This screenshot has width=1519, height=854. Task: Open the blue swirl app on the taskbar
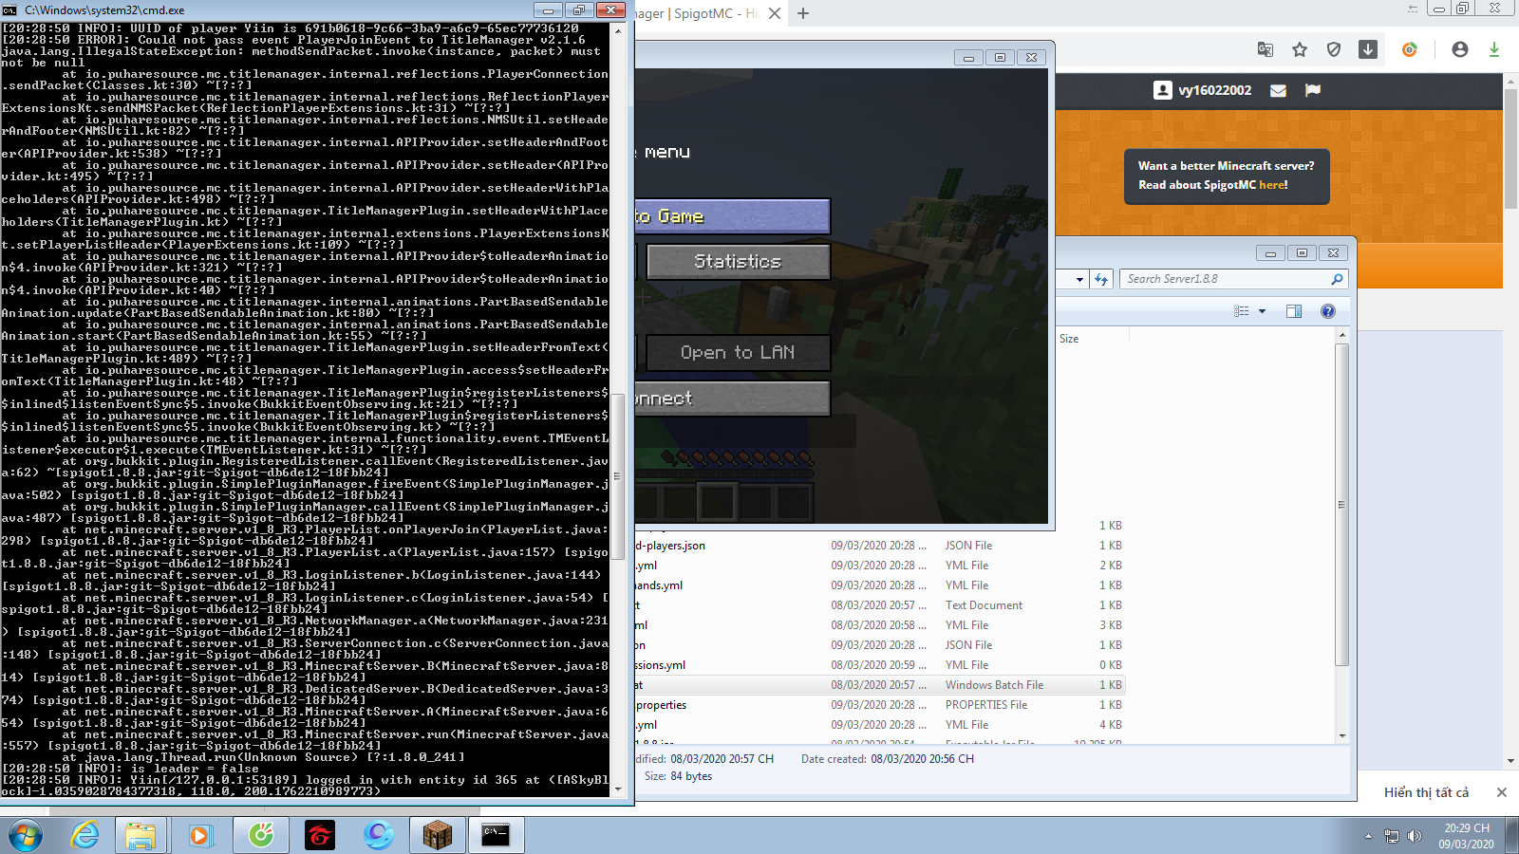pos(379,835)
